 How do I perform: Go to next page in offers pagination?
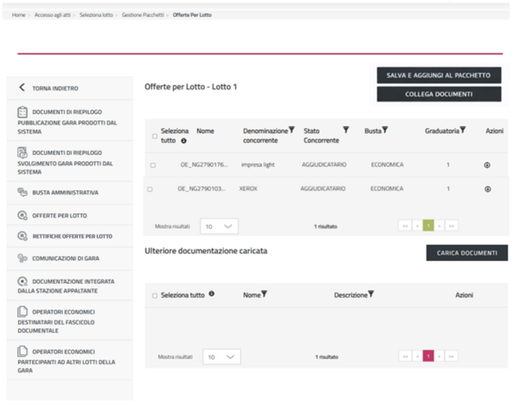tap(440, 226)
